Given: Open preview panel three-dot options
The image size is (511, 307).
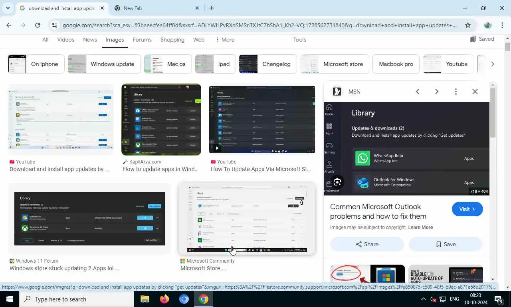Looking at the screenshot, I should [x=456, y=92].
